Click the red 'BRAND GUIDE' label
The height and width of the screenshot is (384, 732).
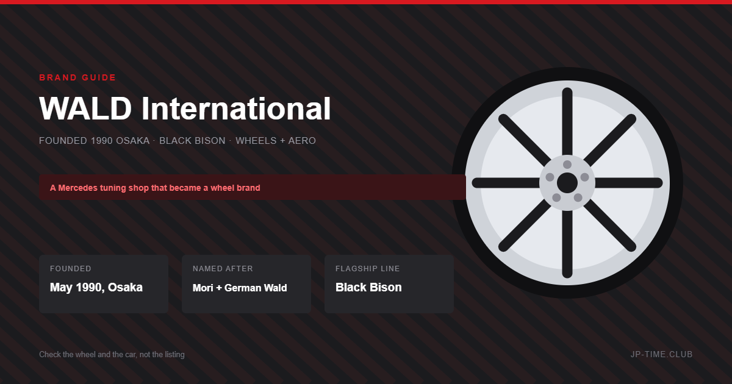click(77, 77)
